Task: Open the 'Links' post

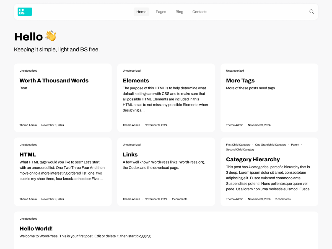Action: click(130, 154)
